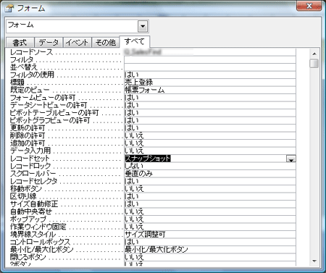
Task: Select the 区切り線 property label
Action: [x=23, y=196]
